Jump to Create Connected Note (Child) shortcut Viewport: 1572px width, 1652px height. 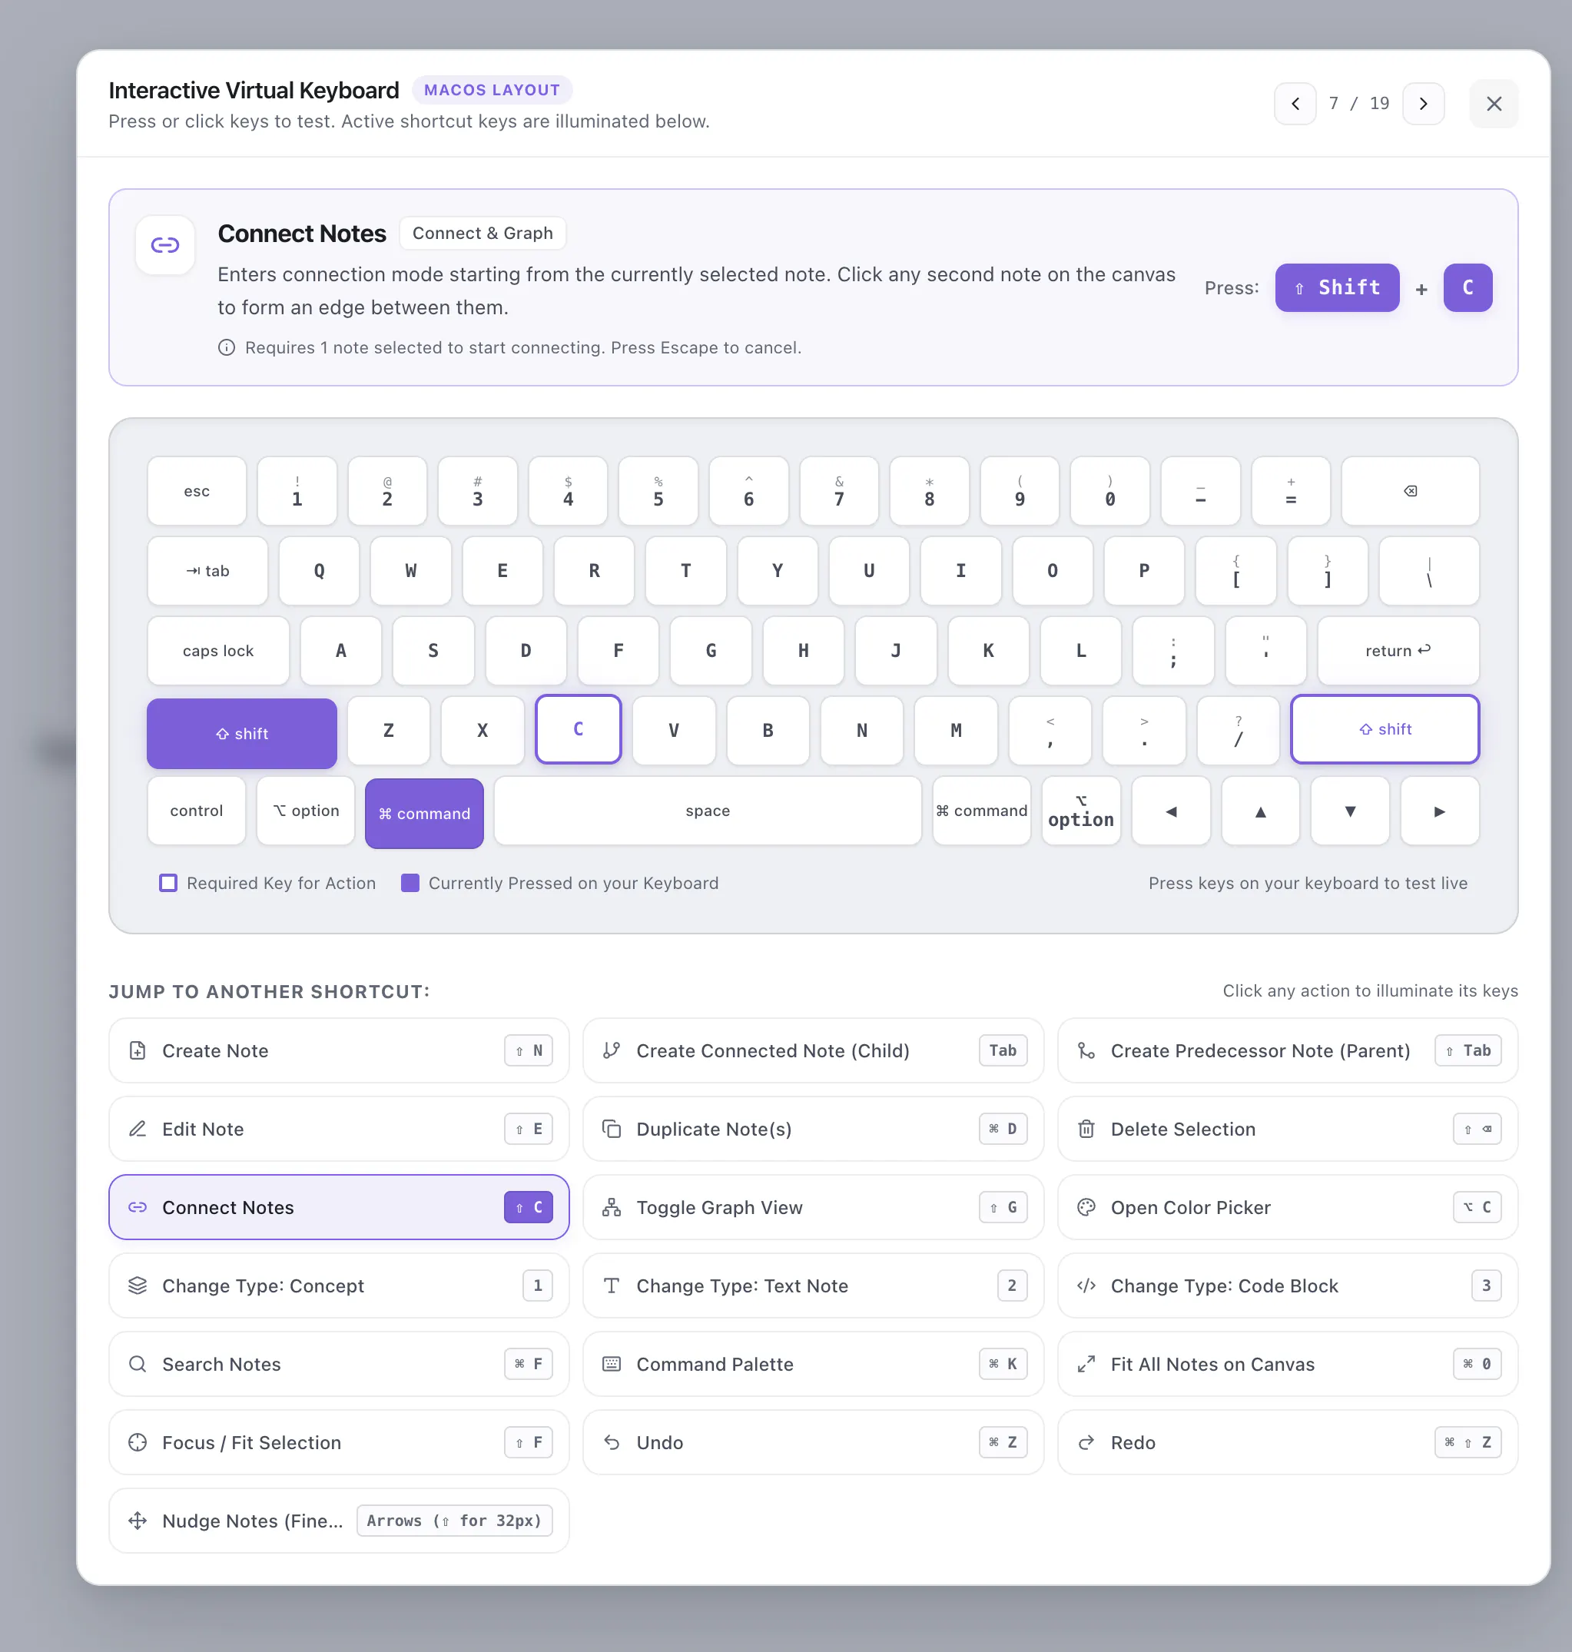point(813,1050)
